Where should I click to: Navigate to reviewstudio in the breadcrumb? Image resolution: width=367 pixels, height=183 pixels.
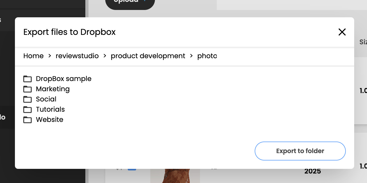pyautogui.click(x=77, y=56)
